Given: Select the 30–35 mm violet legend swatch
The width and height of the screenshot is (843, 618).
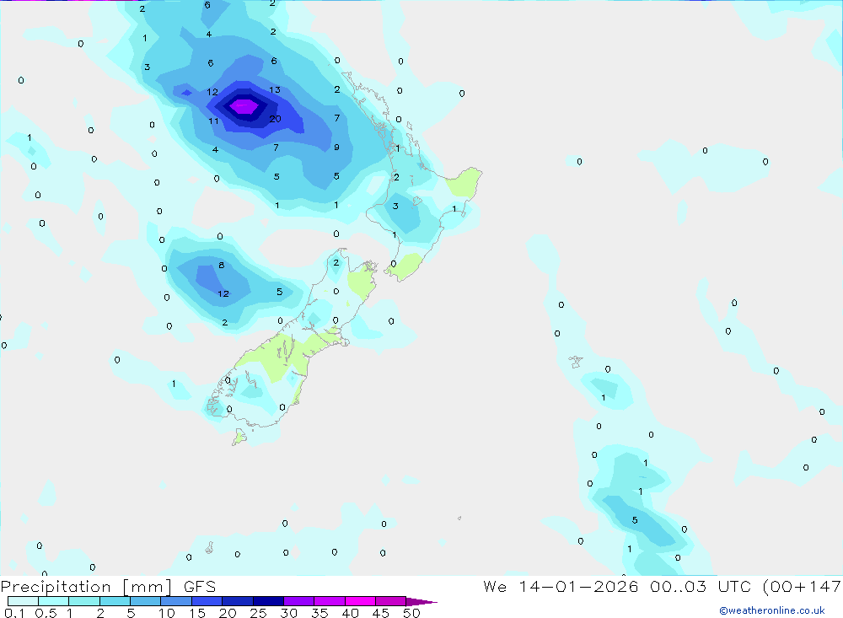Looking at the screenshot, I should pos(299,601).
